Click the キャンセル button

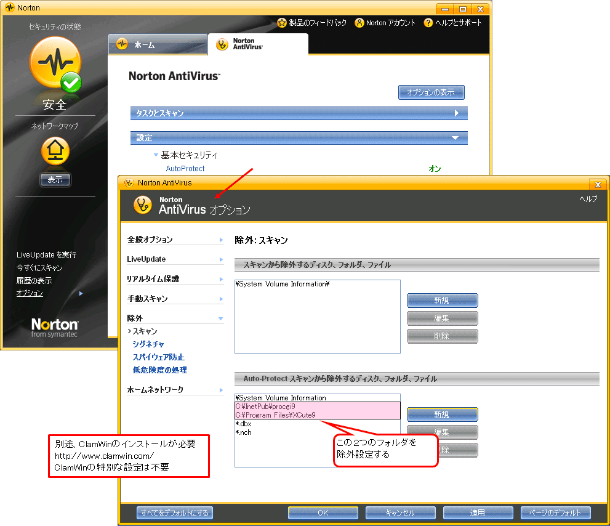[400, 513]
